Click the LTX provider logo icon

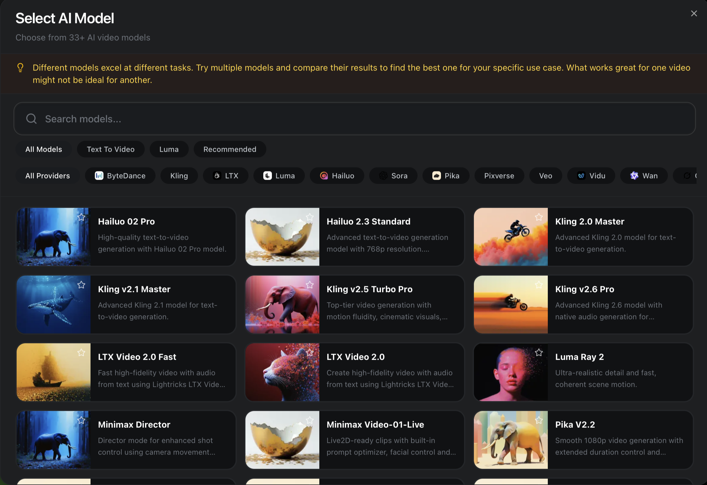point(217,176)
